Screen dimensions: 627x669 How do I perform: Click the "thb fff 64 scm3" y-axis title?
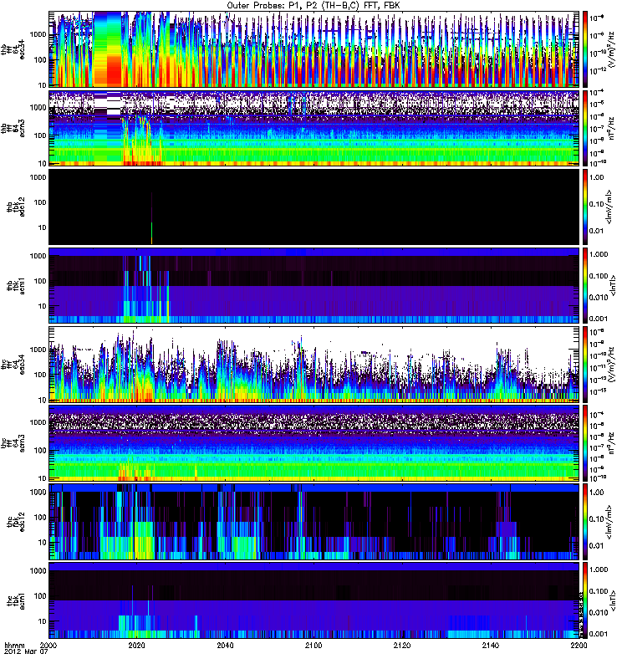coord(13,128)
